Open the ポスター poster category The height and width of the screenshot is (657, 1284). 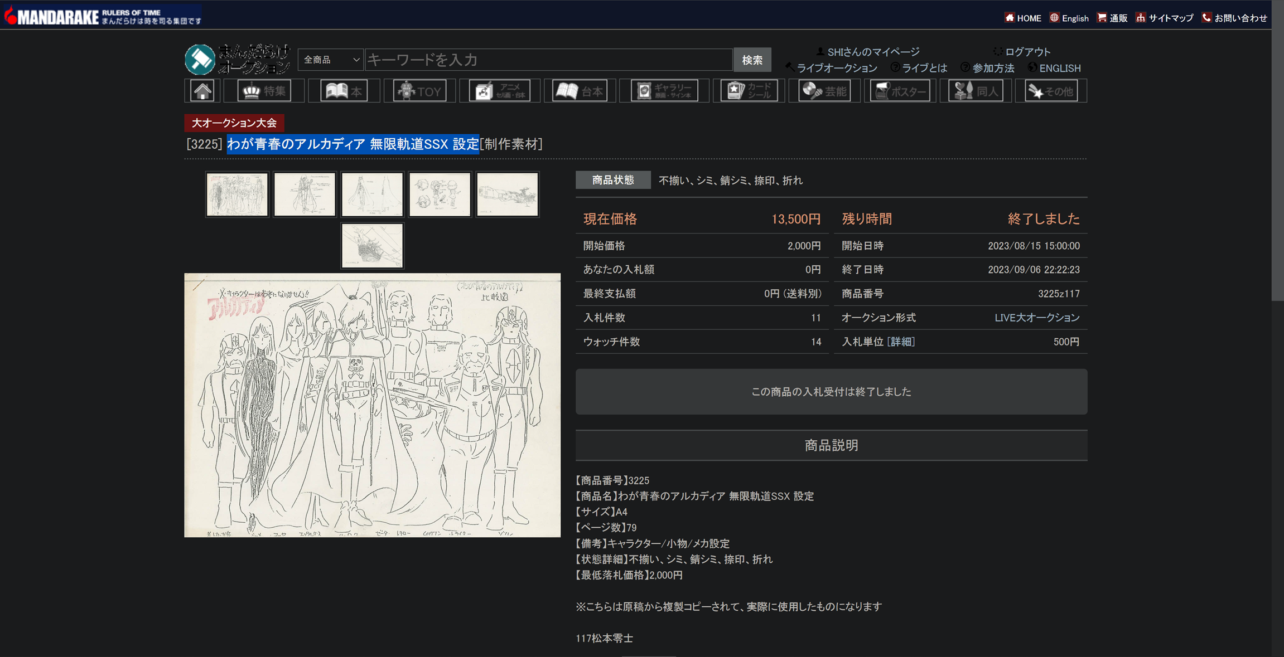(900, 91)
